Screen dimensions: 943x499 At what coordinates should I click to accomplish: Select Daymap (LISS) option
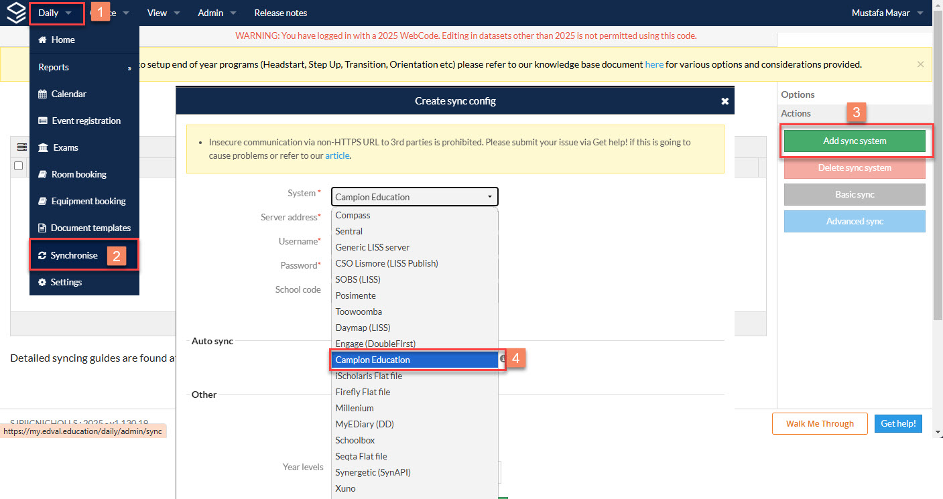(x=414, y=328)
